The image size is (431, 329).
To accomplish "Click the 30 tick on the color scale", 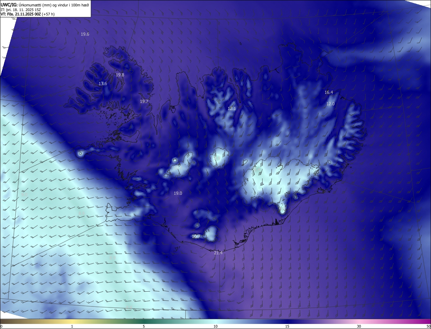I will pos(359,326).
